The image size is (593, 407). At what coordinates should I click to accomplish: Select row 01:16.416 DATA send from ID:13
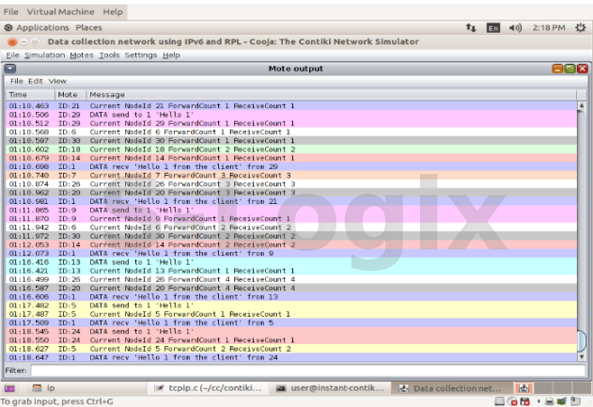291,262
